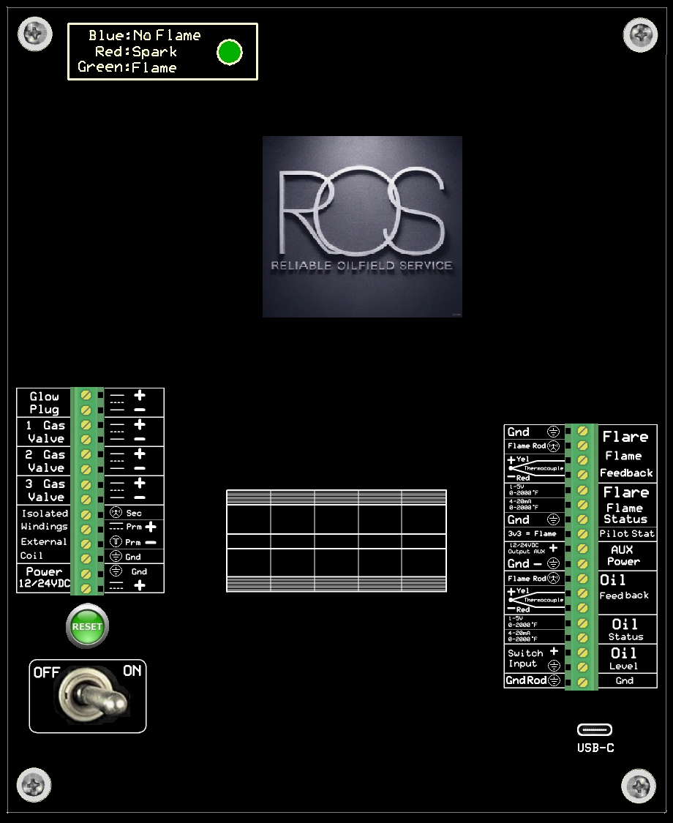The image size is (673, 823).
Task: Click the 3 Gas Valve positive terminal screw
Action: pos(86,484)
